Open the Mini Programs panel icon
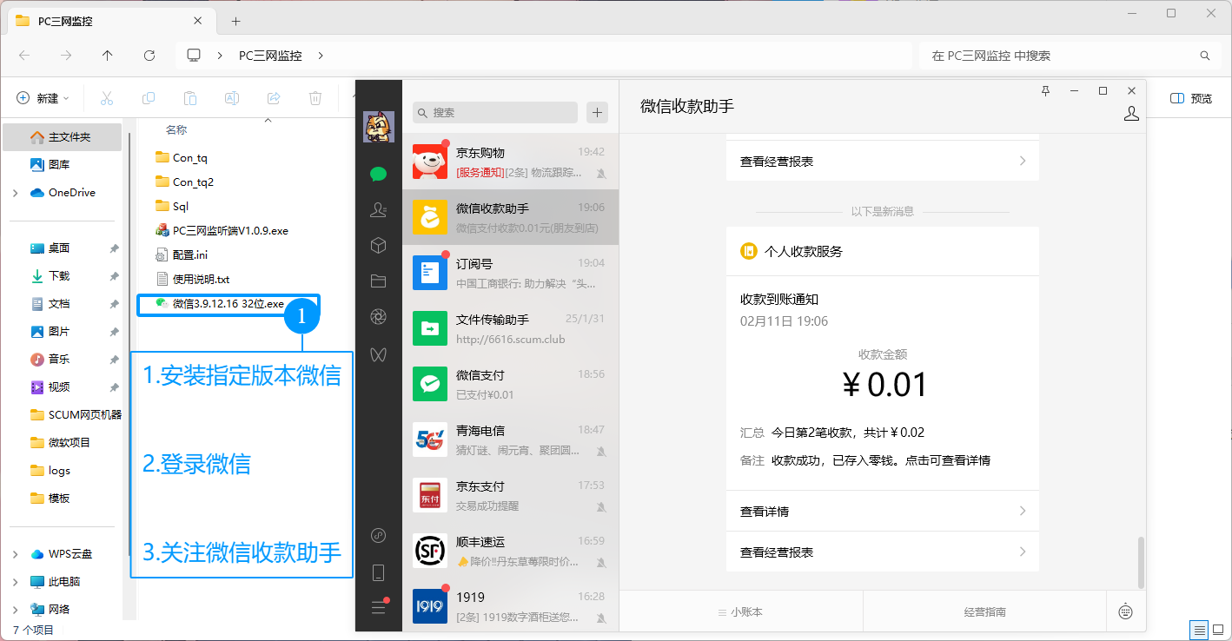1232x641 pixels. tap(378, 536)
